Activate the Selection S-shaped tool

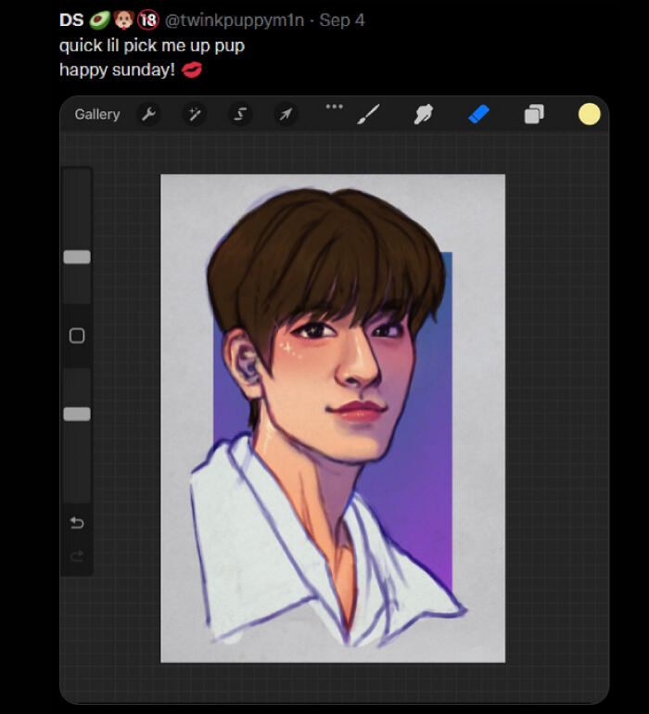(240, 114)
